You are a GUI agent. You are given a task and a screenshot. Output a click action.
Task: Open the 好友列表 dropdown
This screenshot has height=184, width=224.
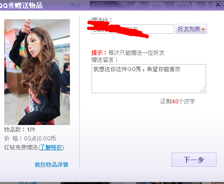[x=191, y=29]
